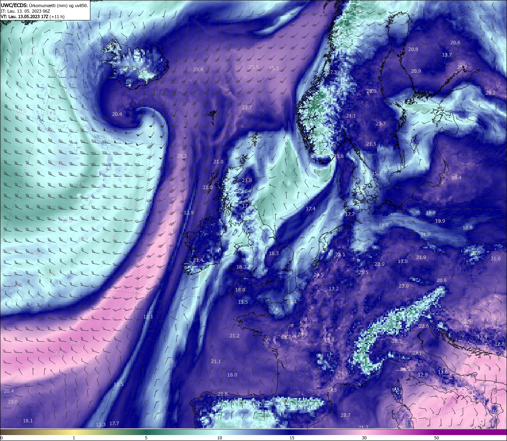This screenshot has height=441, width=507.
Task: Click the 18.1 value at bottom left
Action: click(28, 421)
